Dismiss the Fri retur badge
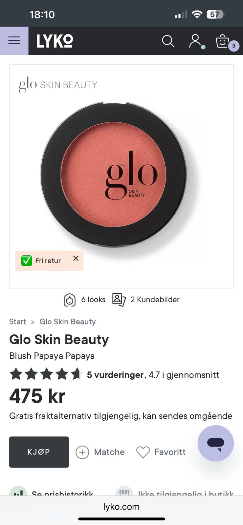The height and width of the screenshot is (525, 243). coord(76,258)
